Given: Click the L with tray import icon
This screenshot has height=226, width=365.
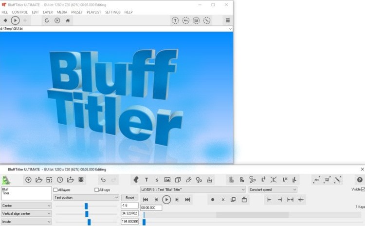Looking at the screenshot, I should pyautogui.click(x=209, y=180).
